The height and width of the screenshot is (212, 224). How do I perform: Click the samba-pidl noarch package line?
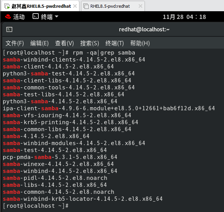pos(55,178)
